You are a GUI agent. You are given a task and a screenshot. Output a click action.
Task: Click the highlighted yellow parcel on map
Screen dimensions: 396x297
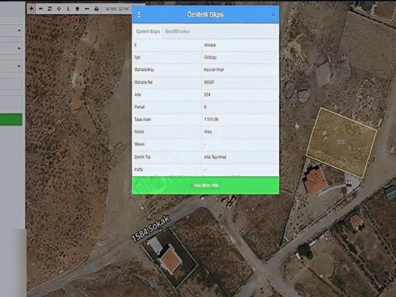341,142
